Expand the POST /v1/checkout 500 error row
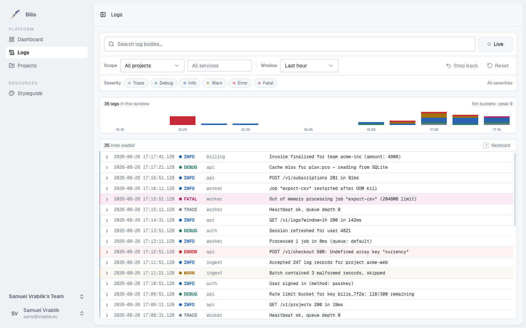This screenshot has width=526, height=328. (x=107, y=252)
